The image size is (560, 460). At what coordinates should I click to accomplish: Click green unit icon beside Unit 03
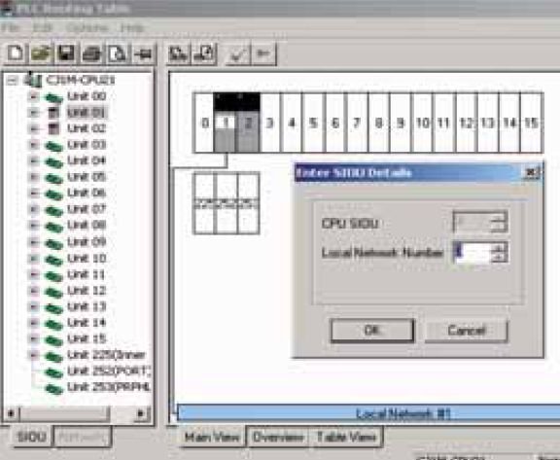53,145
